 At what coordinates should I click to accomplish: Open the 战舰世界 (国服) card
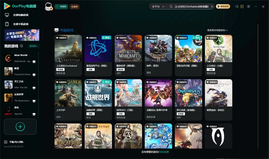tap(98, 100)
